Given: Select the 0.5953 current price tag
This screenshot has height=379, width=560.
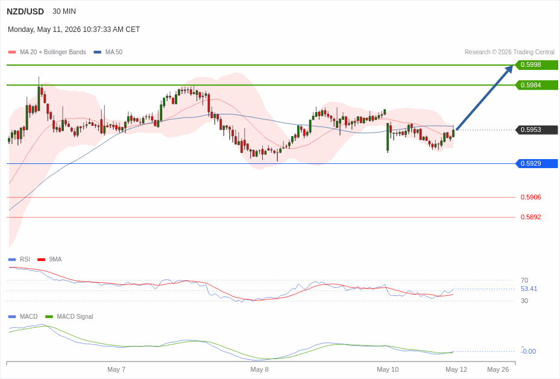Looking at the screenshot, I should tap(536, 130).
